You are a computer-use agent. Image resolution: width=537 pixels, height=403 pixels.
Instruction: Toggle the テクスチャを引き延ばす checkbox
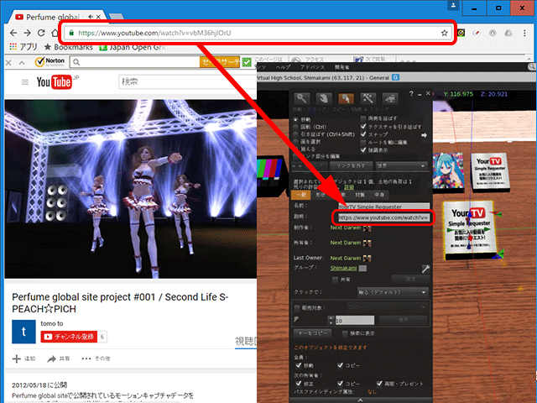(x=363, y=127)
